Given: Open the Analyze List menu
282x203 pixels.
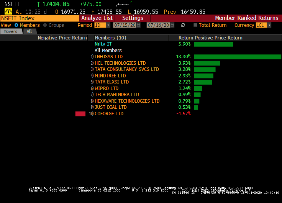Looking at the screenshot, I should 97,18.
